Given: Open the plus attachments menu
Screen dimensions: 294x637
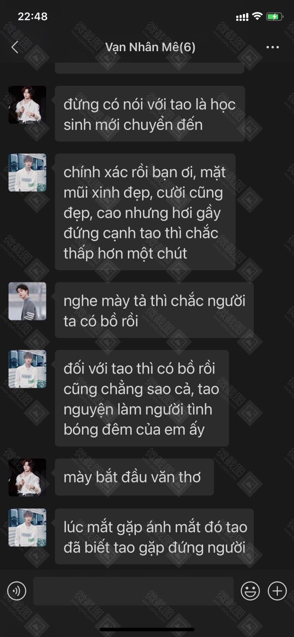Looking at the screenshot, I should tap(277, 591).
